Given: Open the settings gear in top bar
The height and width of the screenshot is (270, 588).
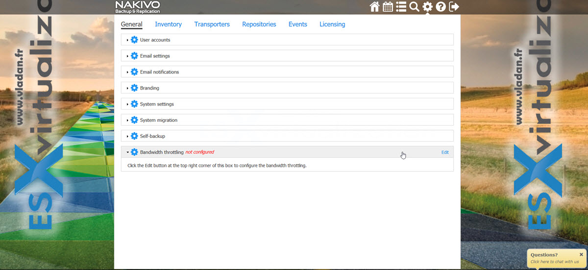Looking at the screenshot, I should point(428,7).
